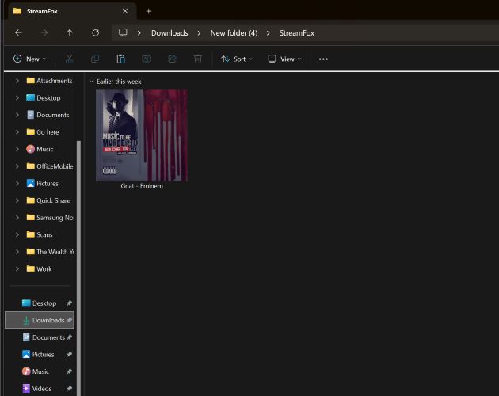The image size is (499, 396).
Task: Expand the Scans folder
Action: pos(17,235)
